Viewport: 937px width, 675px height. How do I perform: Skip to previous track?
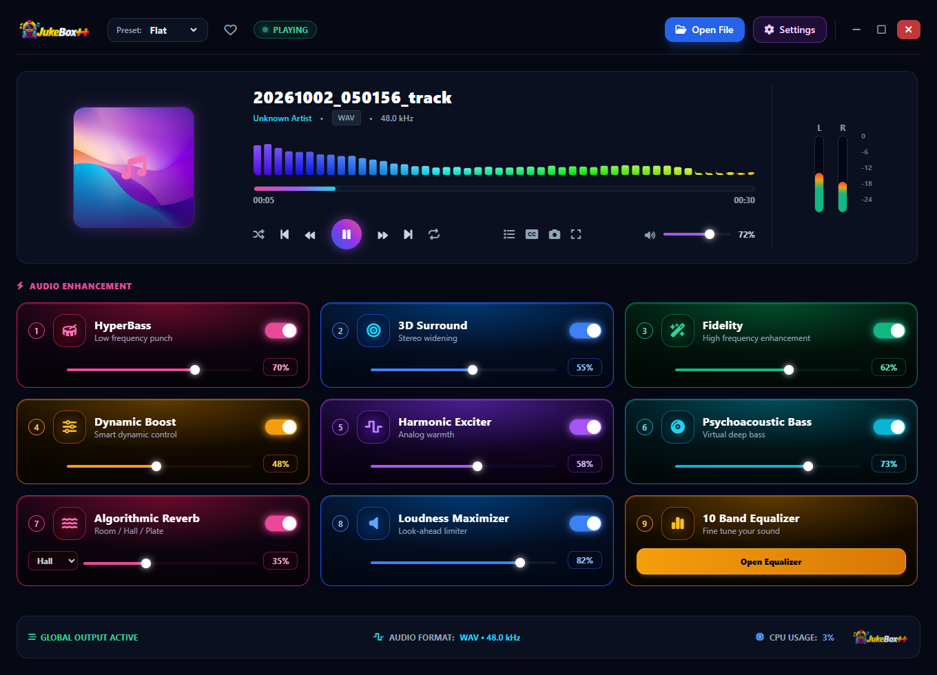(x=285, y=235)
